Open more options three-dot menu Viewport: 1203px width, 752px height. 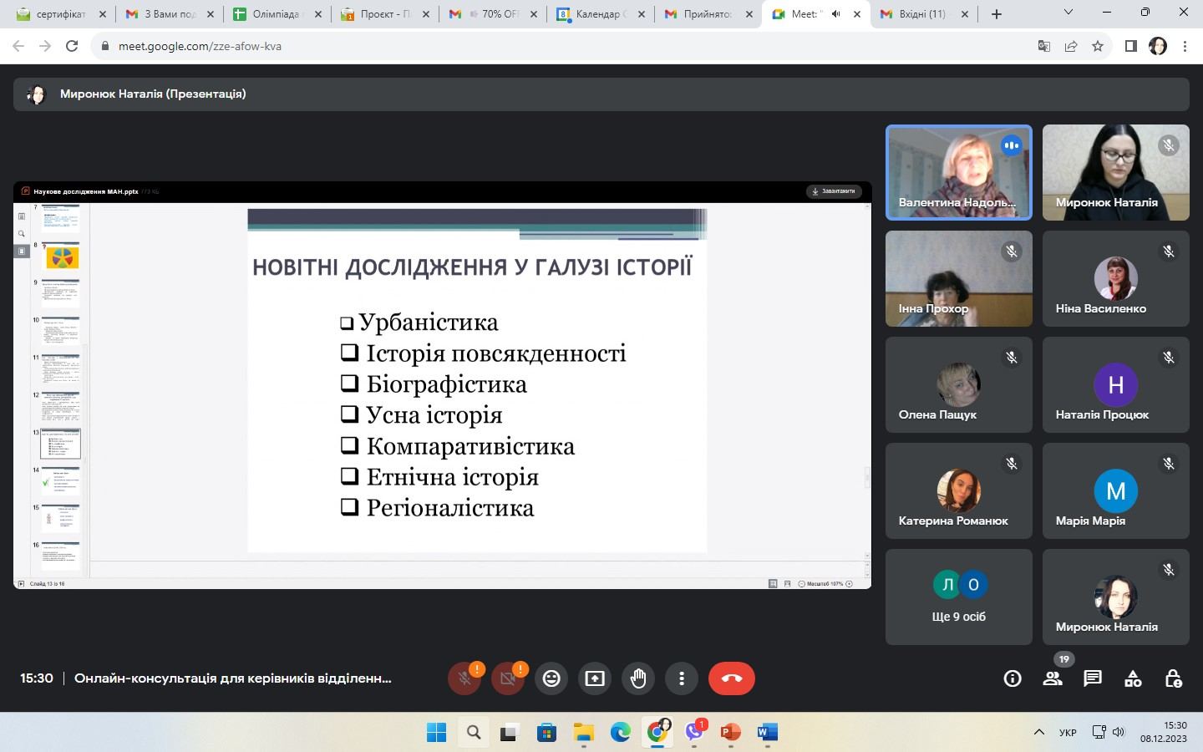click(682, 678)
